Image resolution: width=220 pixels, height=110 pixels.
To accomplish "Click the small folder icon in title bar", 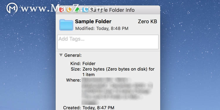I will coord(85,10).
